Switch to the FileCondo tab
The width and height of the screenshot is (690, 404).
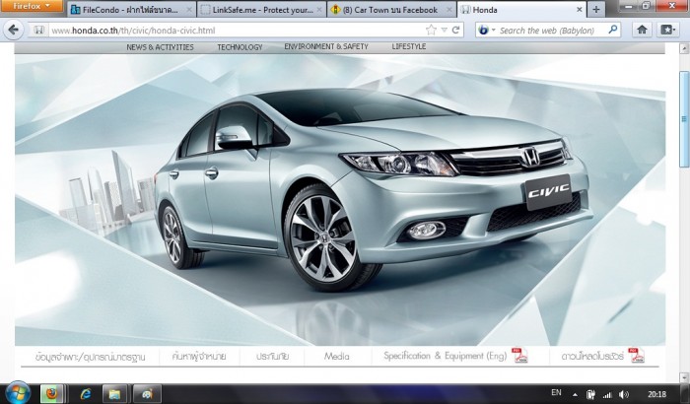tap(131, 9)
